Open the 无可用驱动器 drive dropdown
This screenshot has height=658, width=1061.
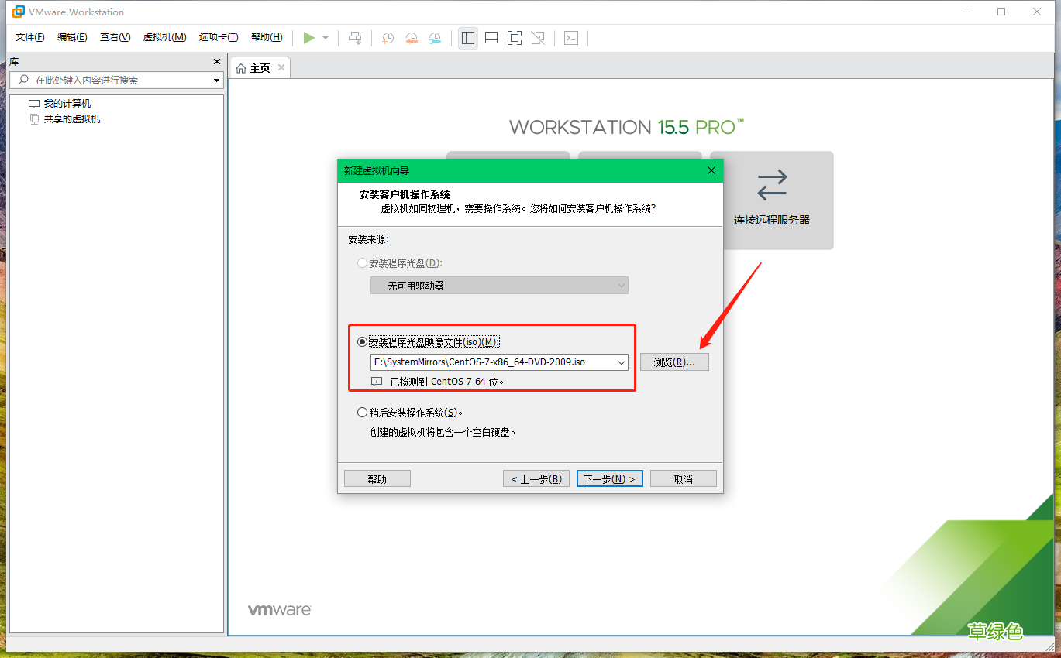619,285
